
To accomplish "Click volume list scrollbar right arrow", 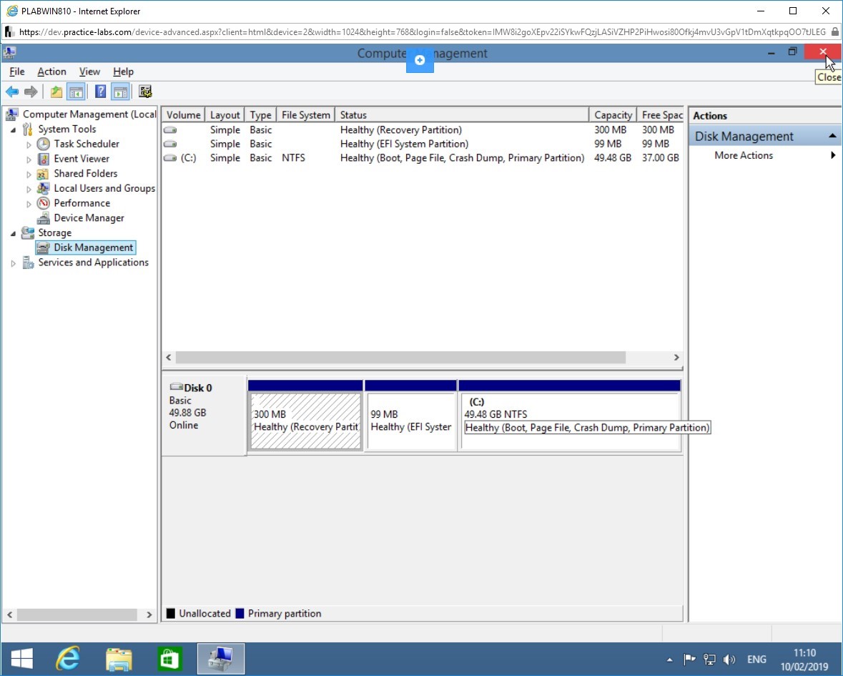I will 676,358.
